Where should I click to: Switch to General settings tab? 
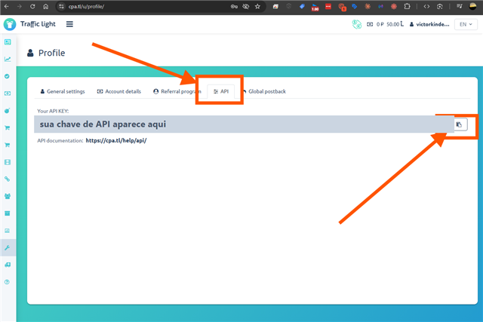click(63, 91)
